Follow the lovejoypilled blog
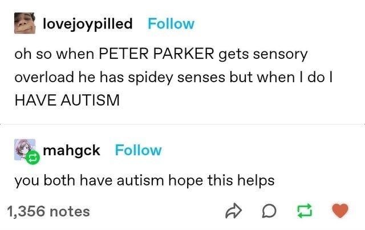Screen dimensions: 365x230 coord(171,24)
